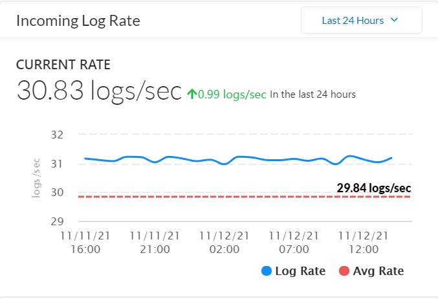Select the 11/11/21 16:00 x-axis marker
This screenshot has height=299, width=438.
pyautogui.click(x=85, y=242)
